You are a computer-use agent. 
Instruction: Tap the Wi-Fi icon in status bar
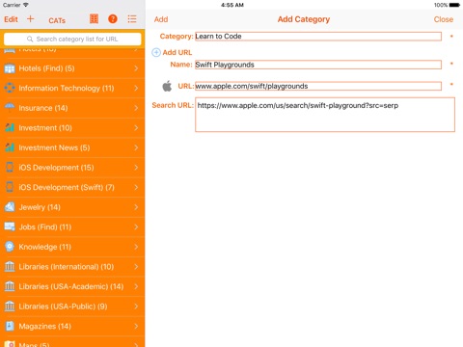[x=26, y=5]
